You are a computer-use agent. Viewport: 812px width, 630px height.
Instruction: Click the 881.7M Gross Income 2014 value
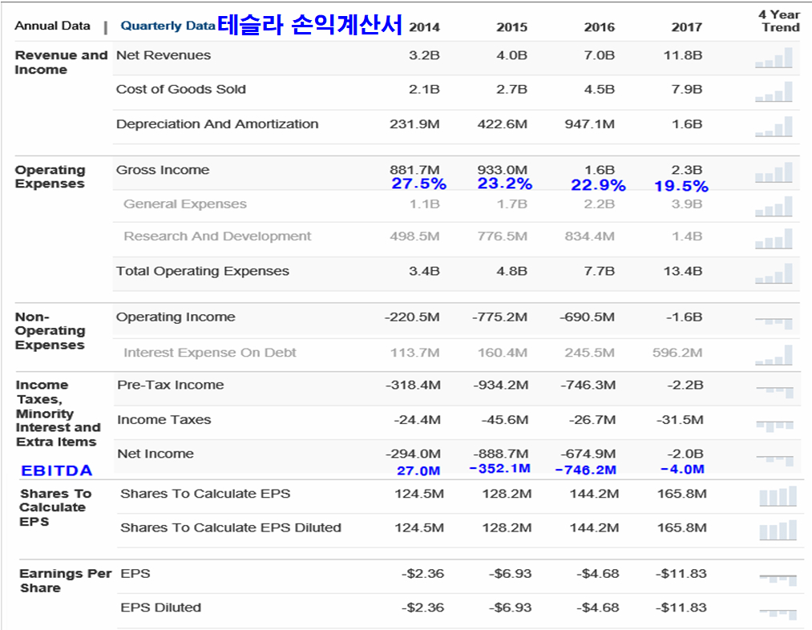click(x=414, y=170)
